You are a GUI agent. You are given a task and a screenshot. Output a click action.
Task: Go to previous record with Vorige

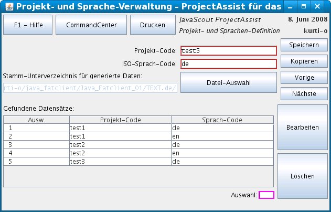304,78
